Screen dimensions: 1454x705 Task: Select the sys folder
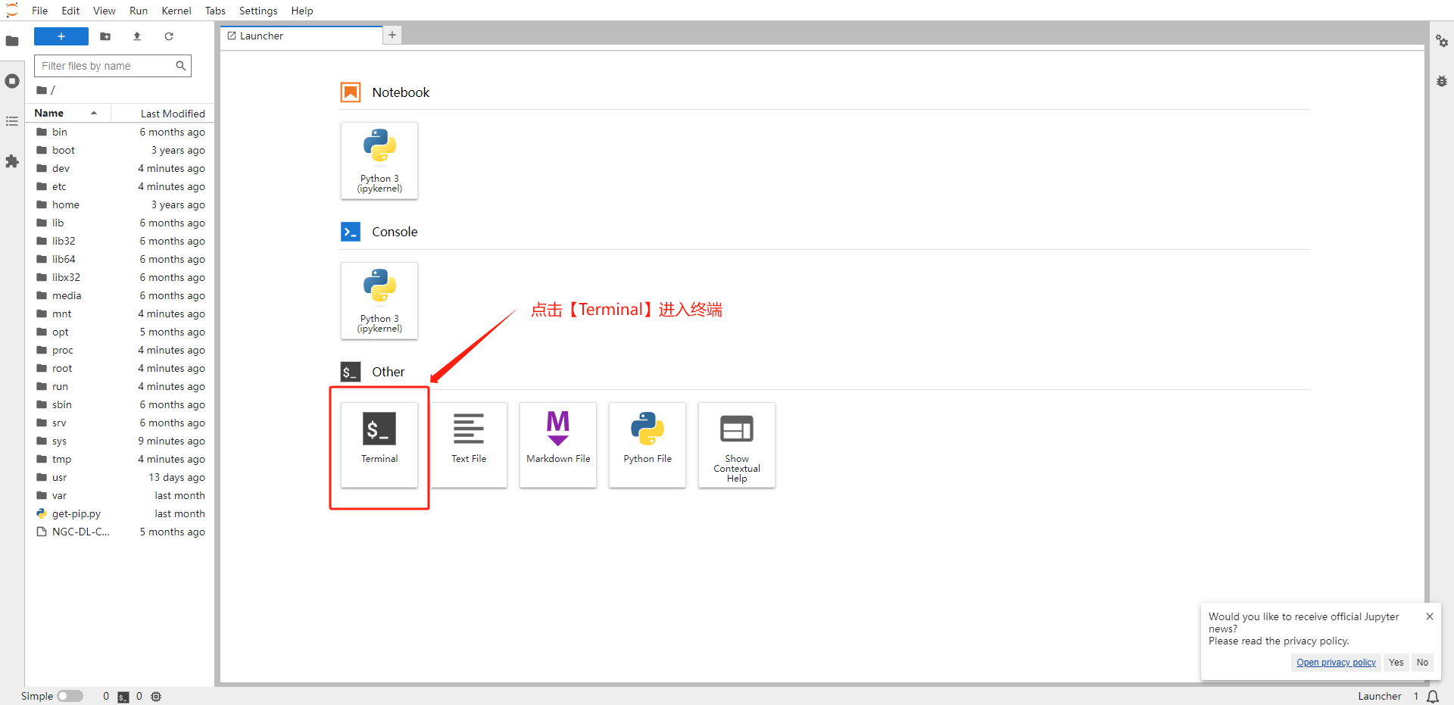click(x=120, y=441)
